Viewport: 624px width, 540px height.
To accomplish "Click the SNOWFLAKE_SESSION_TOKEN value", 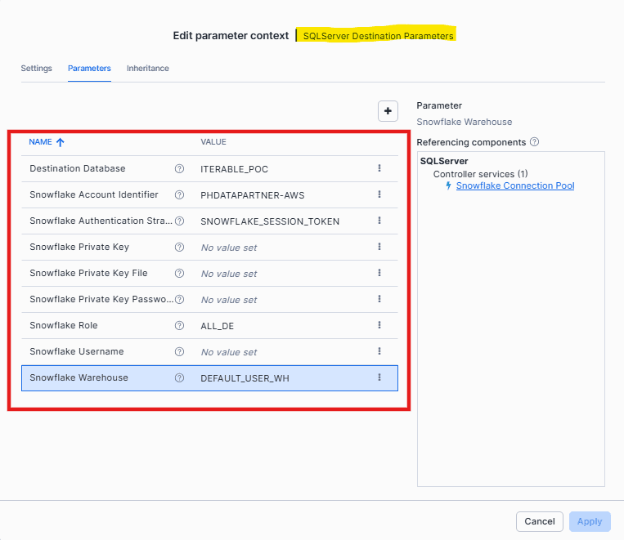I will click(x=270, y=221).
